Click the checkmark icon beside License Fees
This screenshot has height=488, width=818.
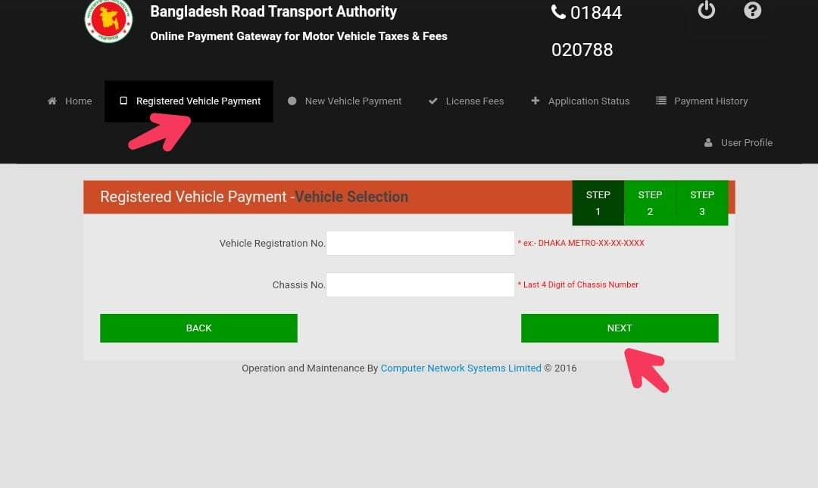(x=433, y=101)
